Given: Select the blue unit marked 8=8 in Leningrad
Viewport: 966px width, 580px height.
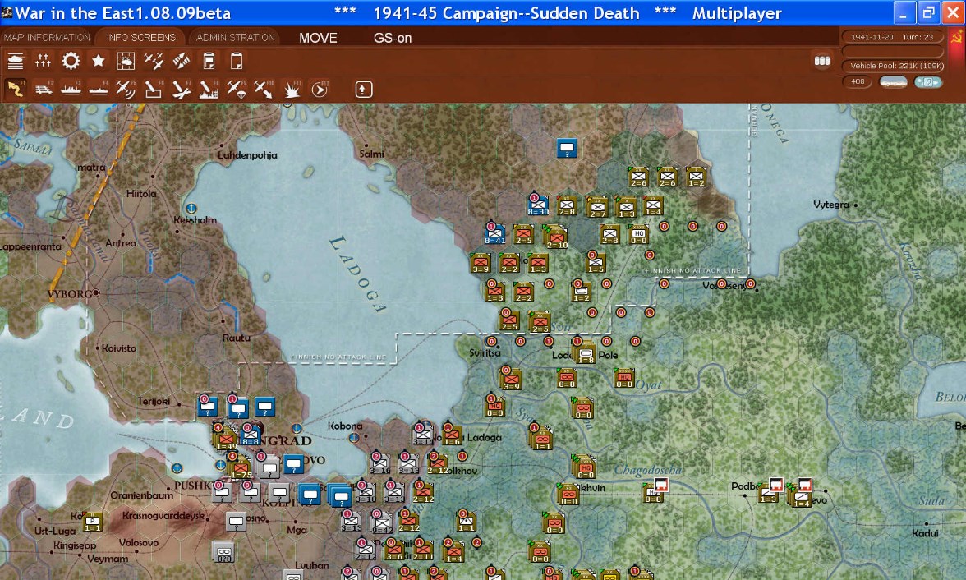Looking at the screenshot, I should pos(250,435).
